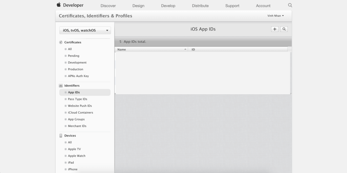
Task: Click the '5 App IDs total.' text
Action: click(x=133, y=42)
